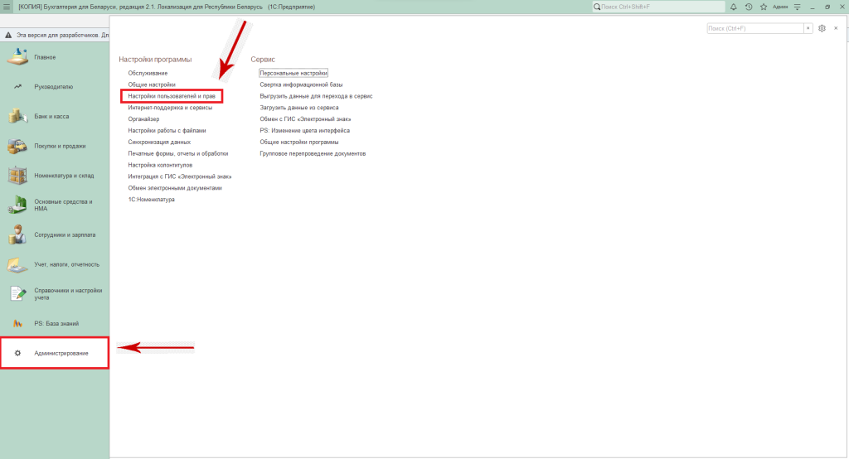The width and height of the screenshot is (849, 459).
Task: Click the Сотрудники и зарплата icon
Action: 18,234
